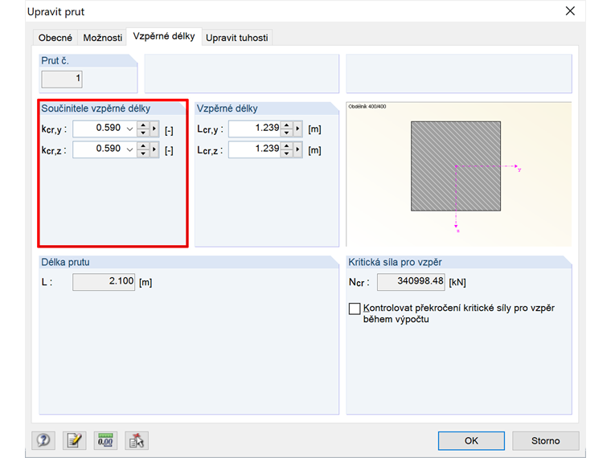Increase kcr,z value with up spinner
611x458 pixels.
click(x=143, y=145)
